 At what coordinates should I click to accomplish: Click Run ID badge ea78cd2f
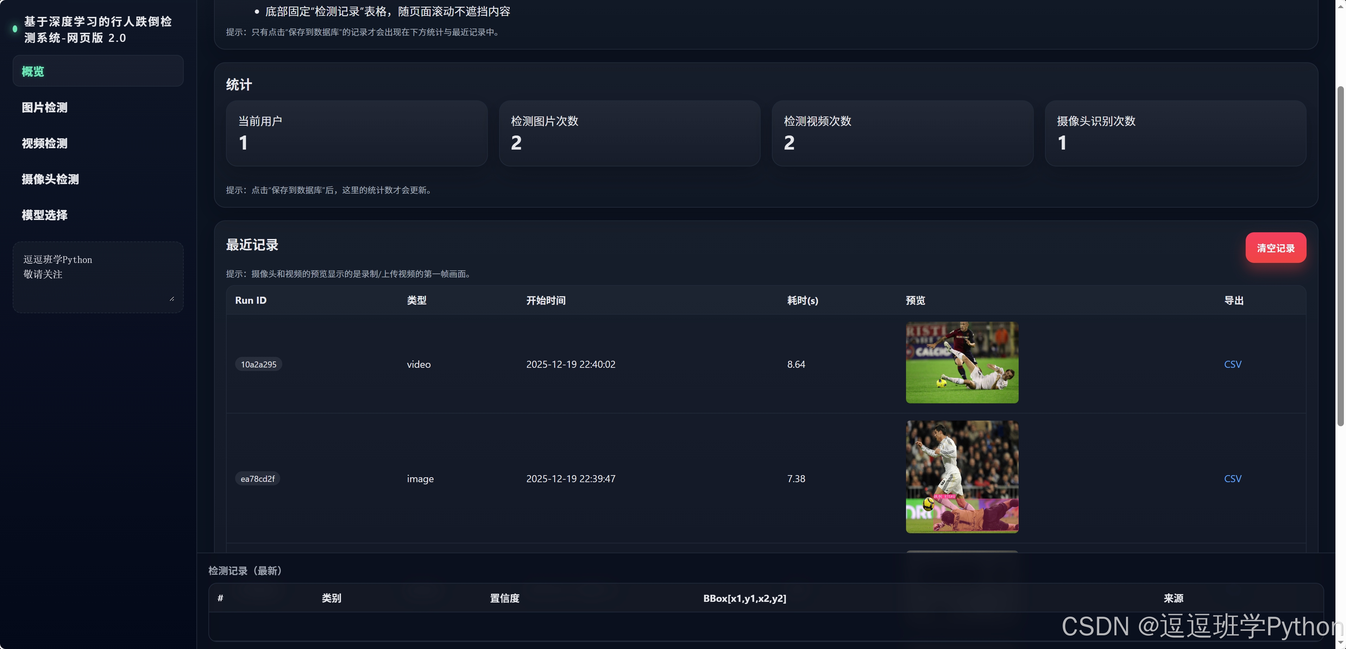(x=258, y=479)
